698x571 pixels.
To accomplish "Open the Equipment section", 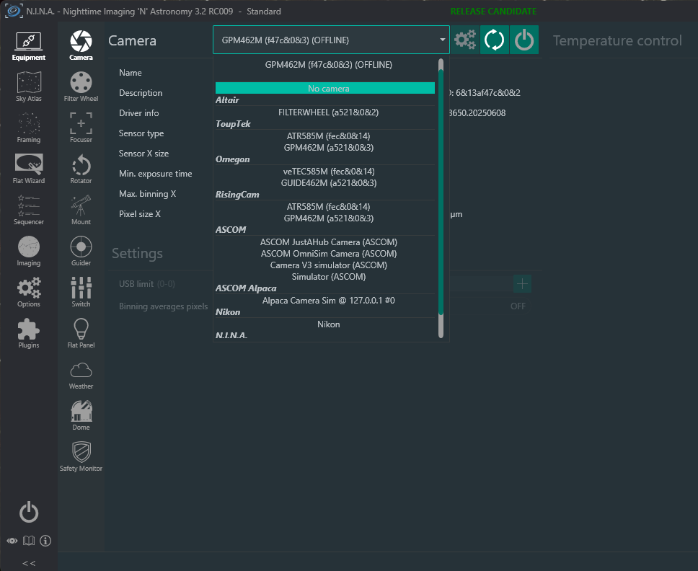I will coord(29,46).
